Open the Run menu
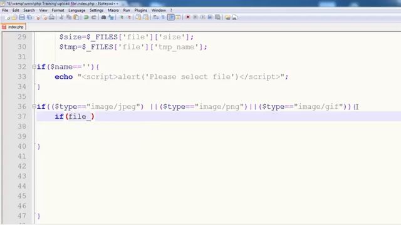This screenshot has width=401, height=225. 127,10
